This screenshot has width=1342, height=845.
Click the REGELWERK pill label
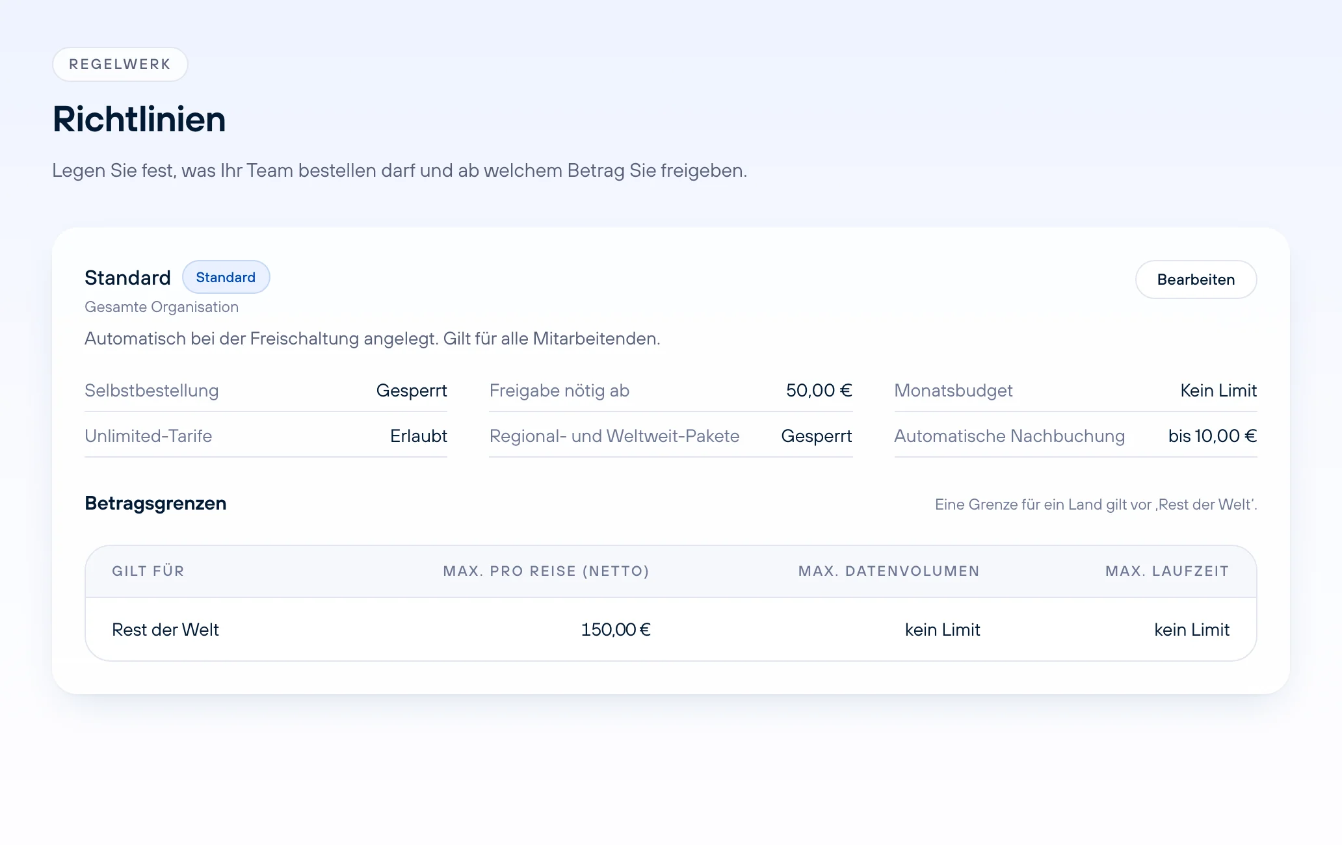click(x=120, y=64)
